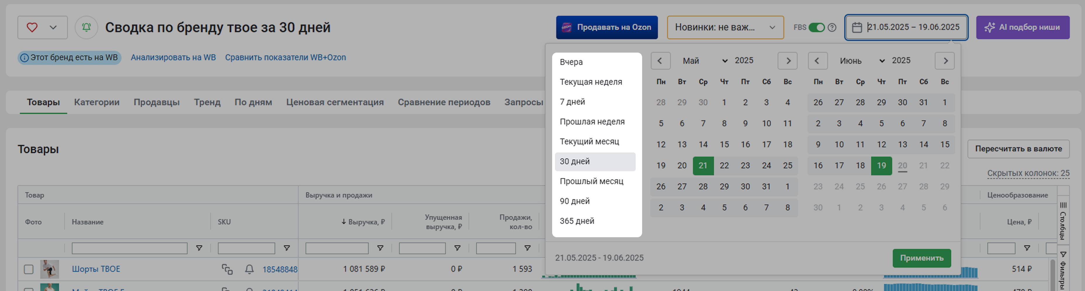Image resolution: width=1085 pixels, height=291 pixels.
Task: Select the 365 дней preset
Action: coord(595,221)
